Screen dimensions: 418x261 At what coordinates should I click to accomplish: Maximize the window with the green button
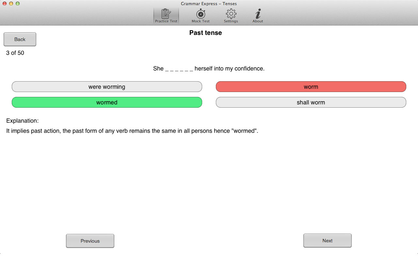[18, 4]
